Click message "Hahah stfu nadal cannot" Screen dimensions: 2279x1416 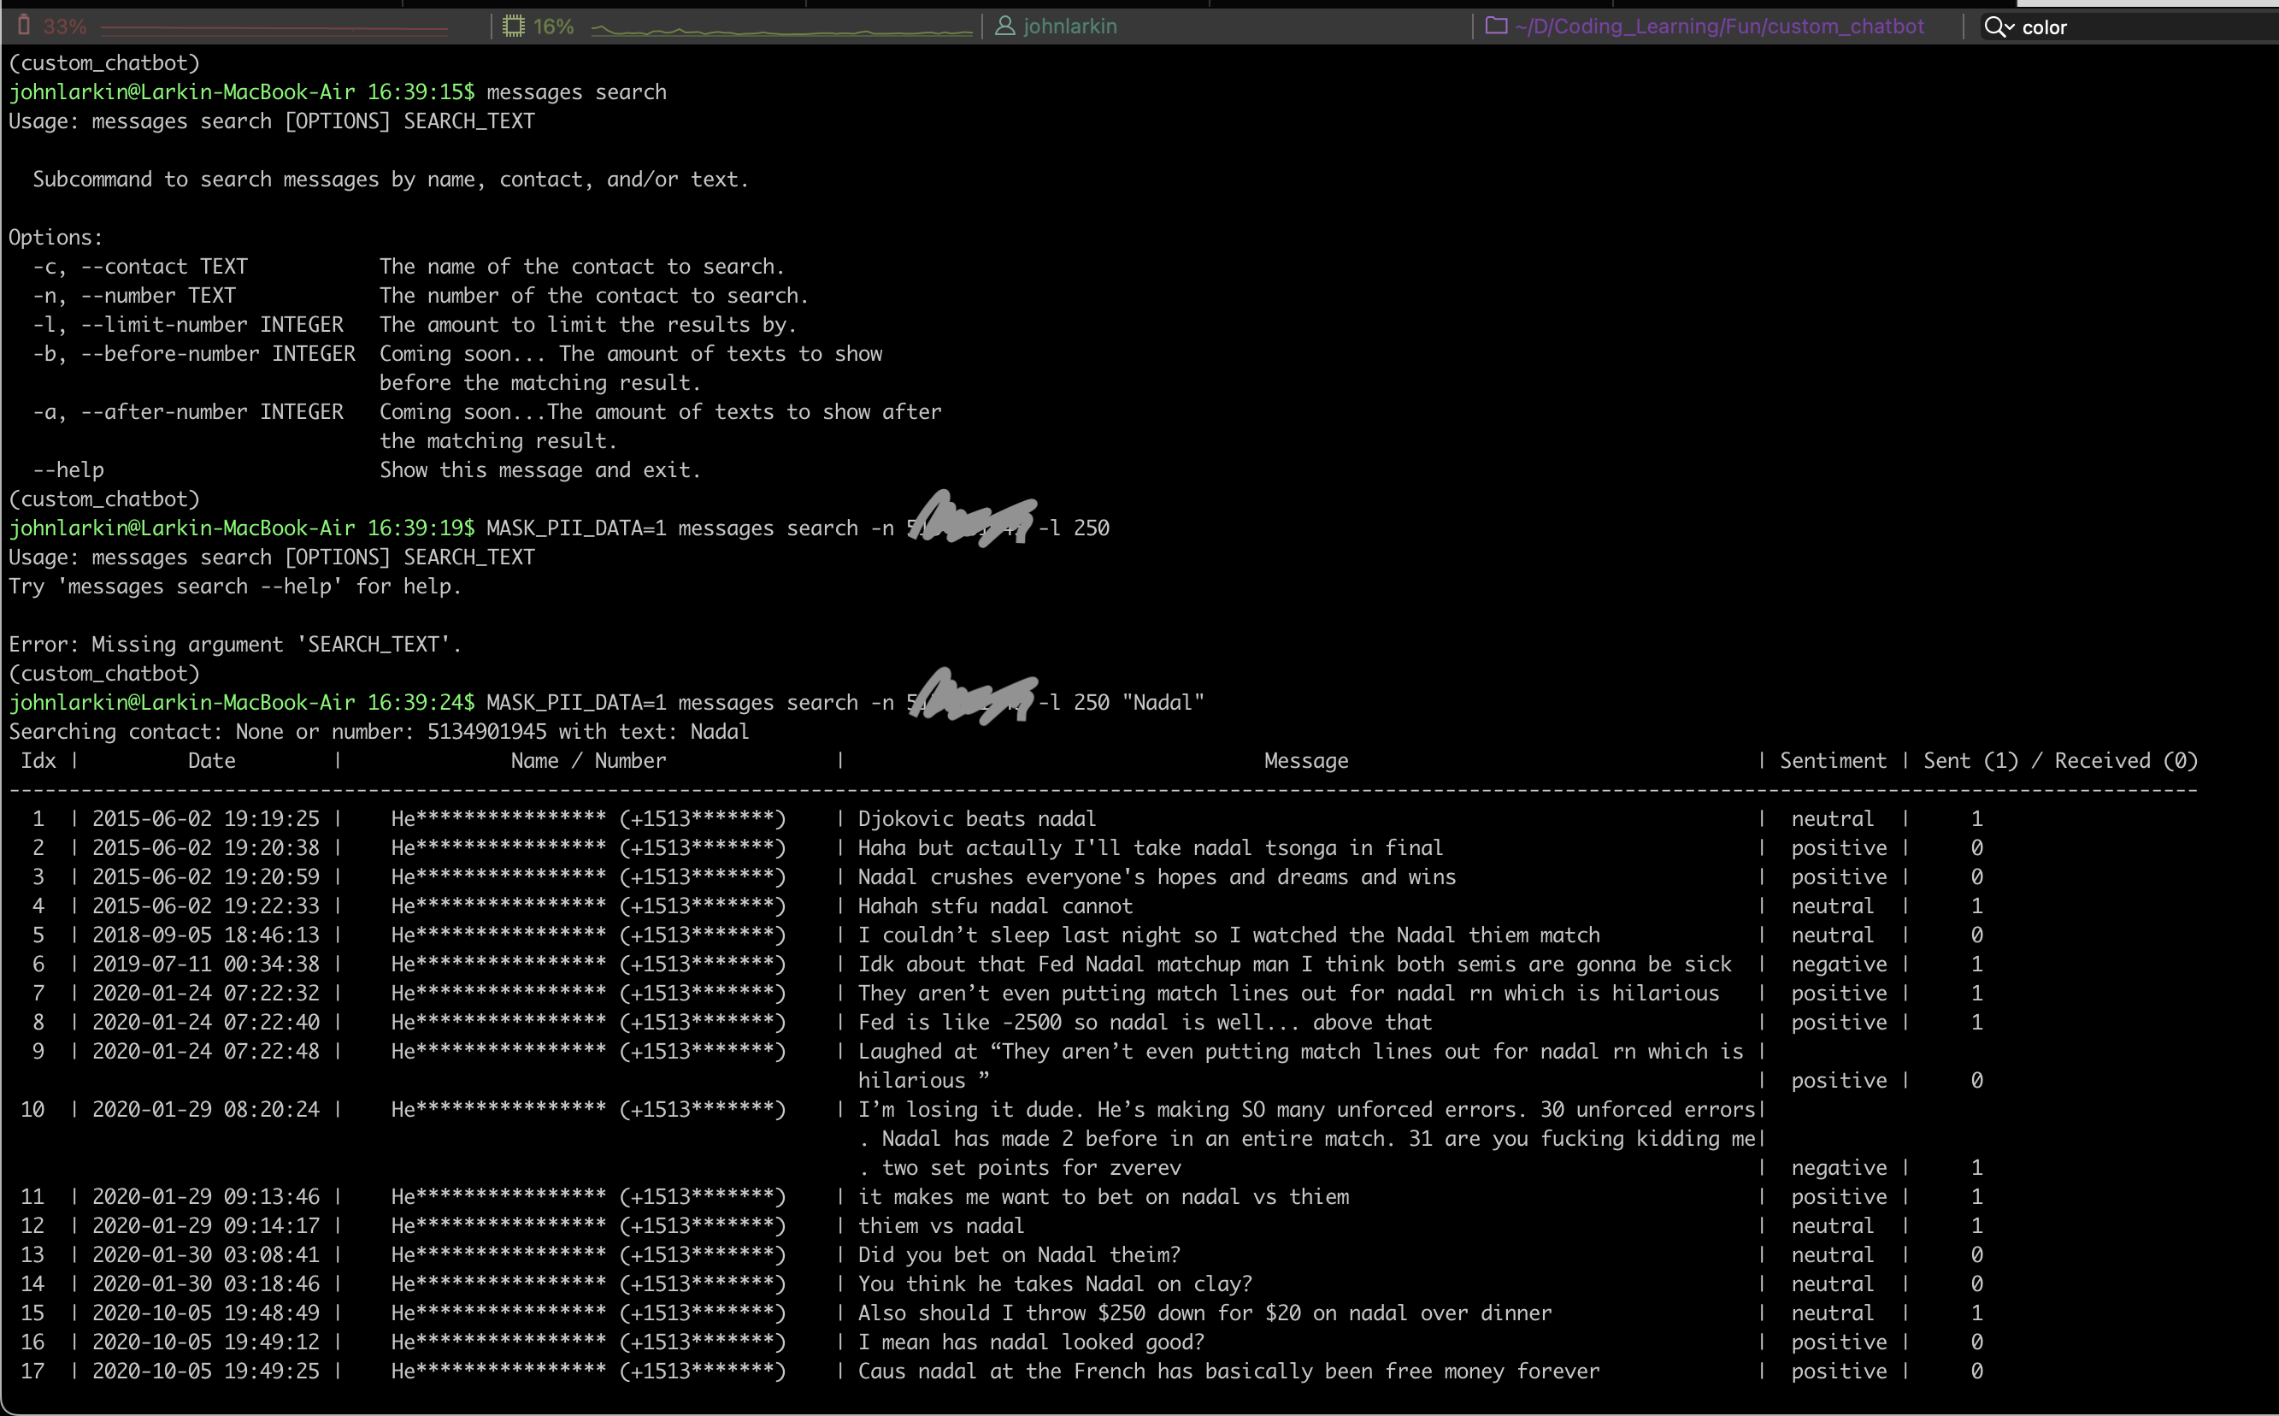tap(995, 906)
